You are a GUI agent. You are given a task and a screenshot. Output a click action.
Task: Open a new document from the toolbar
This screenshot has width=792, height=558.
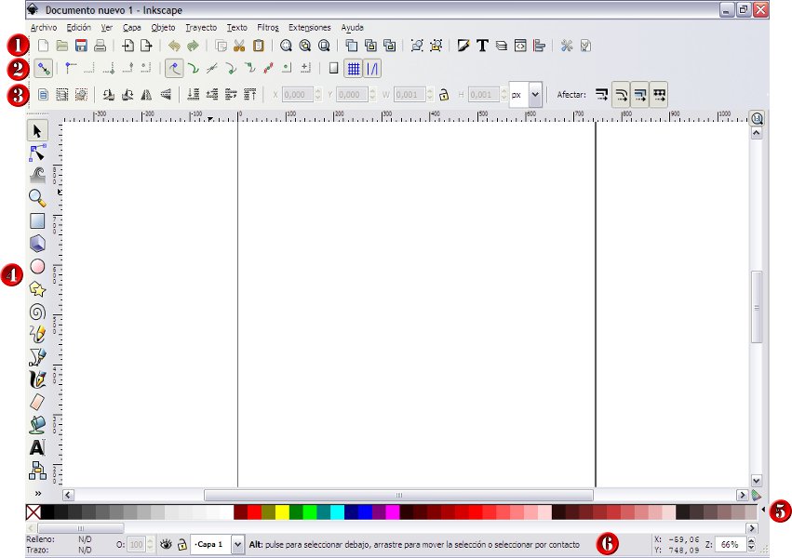coord(43,44)
